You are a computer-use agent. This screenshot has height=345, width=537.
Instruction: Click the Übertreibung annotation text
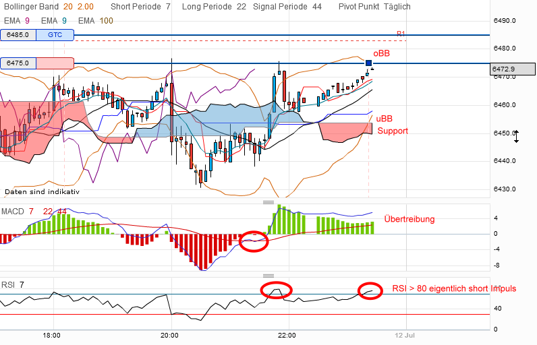point(409,219)
